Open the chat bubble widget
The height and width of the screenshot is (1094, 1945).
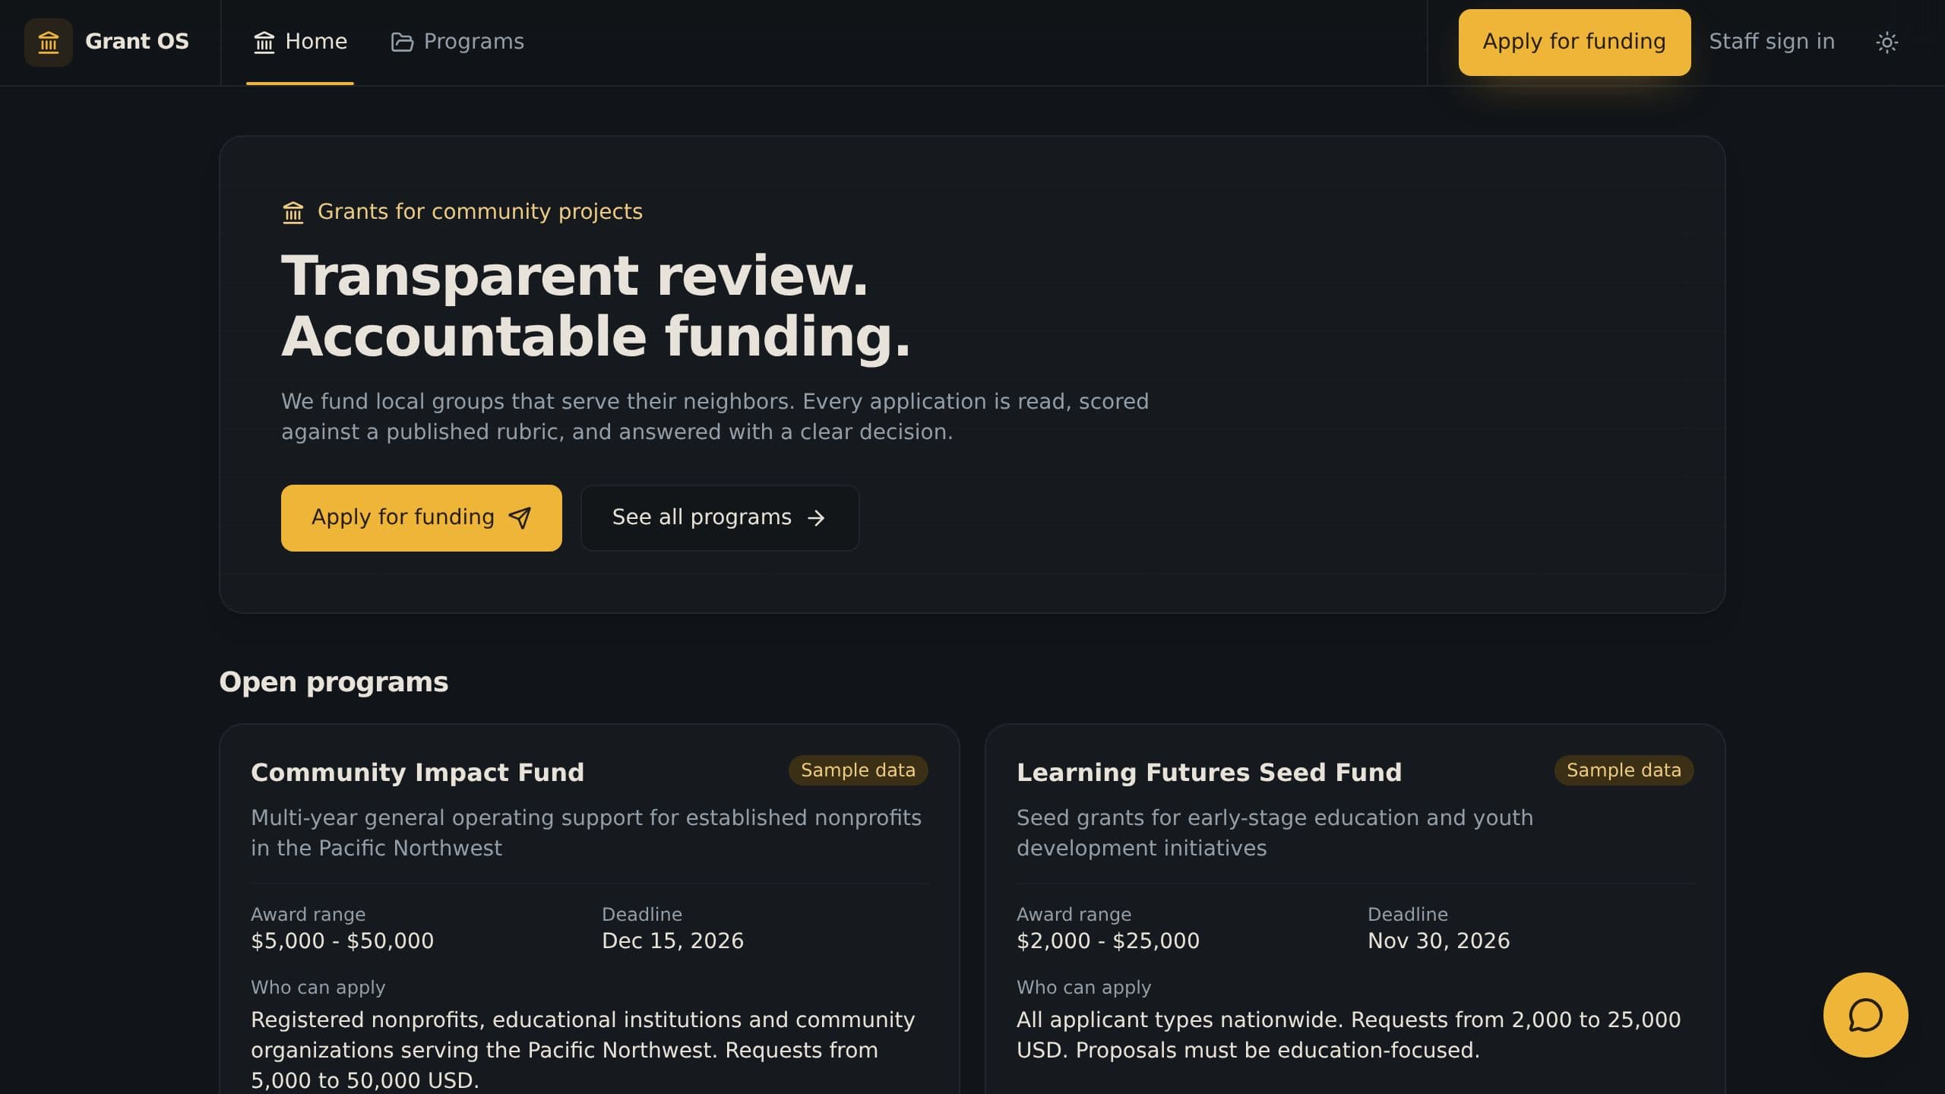point(1865,1015)
